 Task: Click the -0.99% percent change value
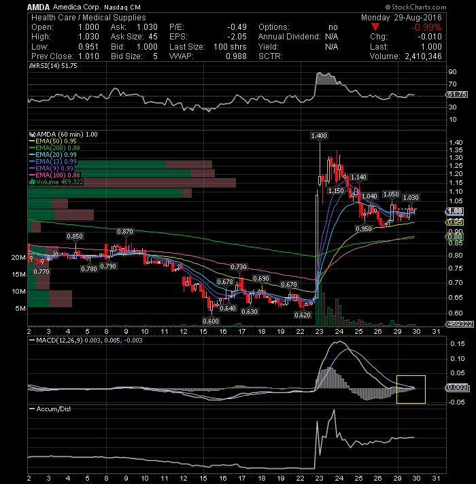[426, 27]
